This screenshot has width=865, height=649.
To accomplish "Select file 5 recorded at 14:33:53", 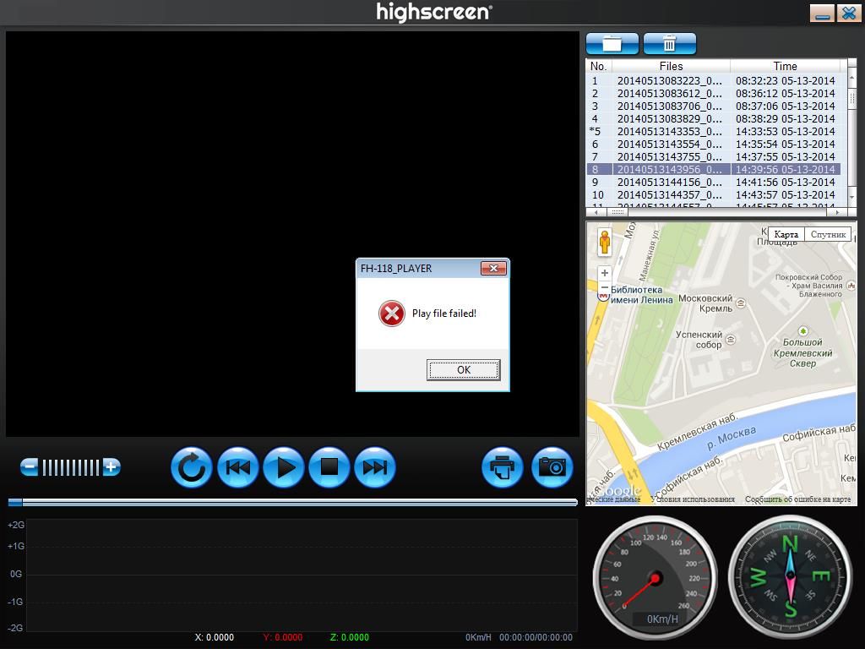I will click(x=713, y=131).
